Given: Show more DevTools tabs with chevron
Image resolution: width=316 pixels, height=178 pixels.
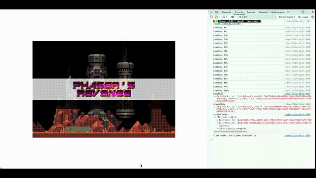Looking at the screenshot, I should (x=288, y=12).
